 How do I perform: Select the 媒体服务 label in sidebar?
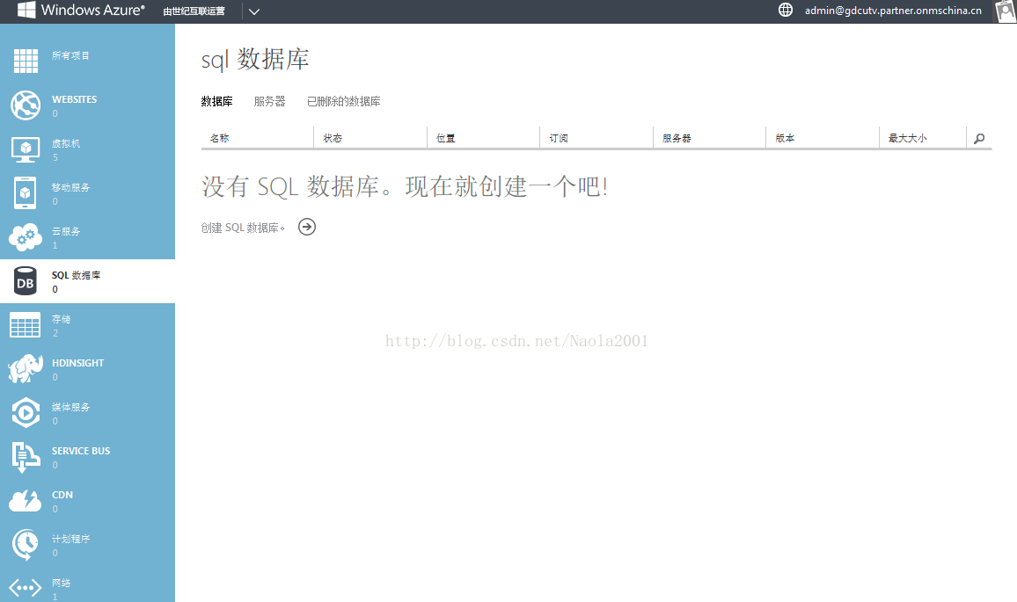(70, 407)
